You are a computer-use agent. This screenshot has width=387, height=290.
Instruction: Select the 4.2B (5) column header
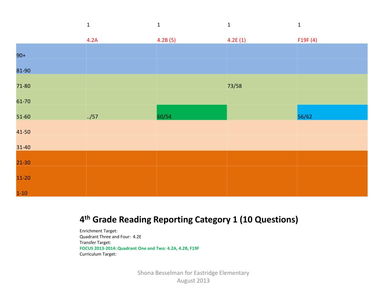(166, 40)
